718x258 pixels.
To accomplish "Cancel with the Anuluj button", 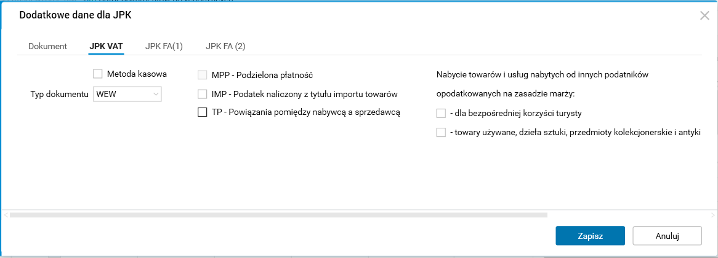I will [x=667, y=236].
